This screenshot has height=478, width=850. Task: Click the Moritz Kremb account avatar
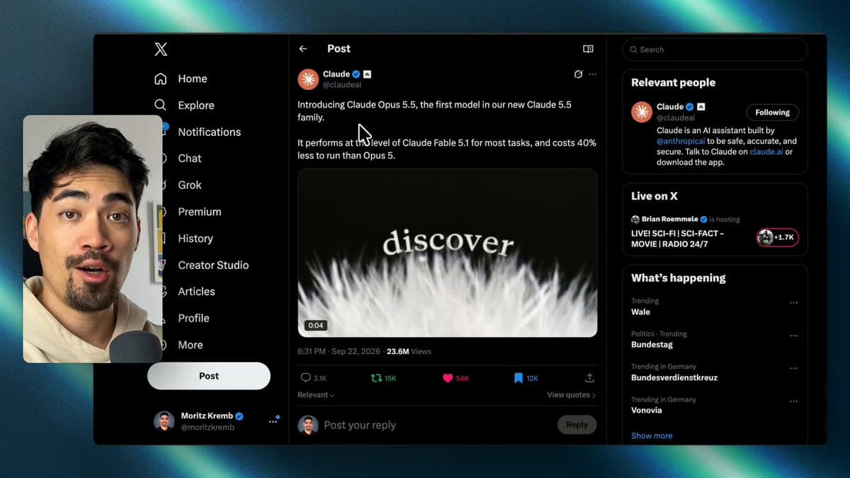click(x=164, y=421)
